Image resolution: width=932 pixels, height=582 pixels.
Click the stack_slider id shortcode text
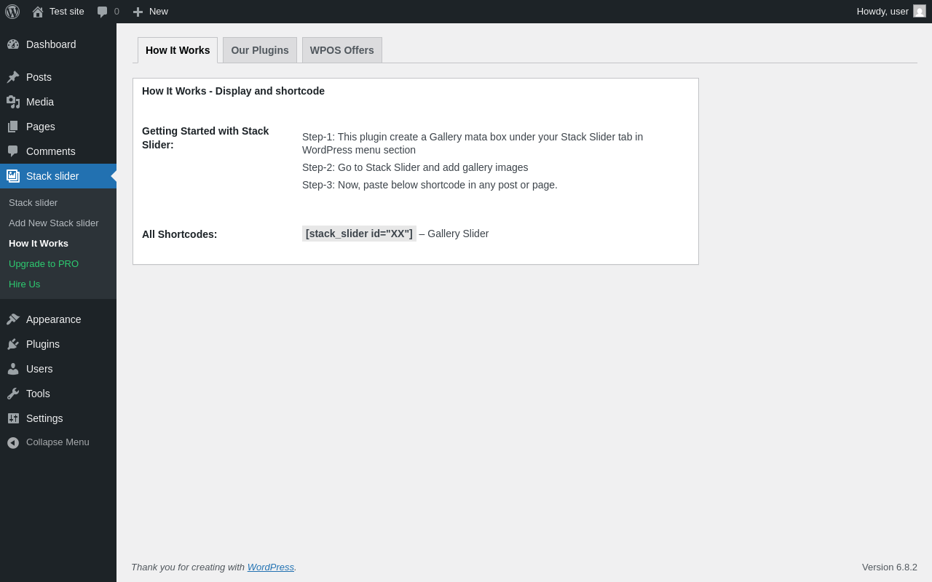coord(359,234)
